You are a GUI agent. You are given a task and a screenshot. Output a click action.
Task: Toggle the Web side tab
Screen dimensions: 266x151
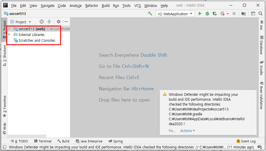pyautogui.click(x=4, y=129)
